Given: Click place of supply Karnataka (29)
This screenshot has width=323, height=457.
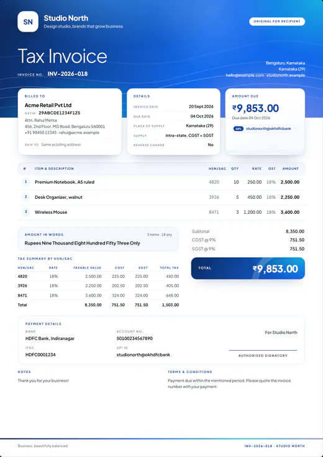Looking at the screenshot, I should pos(199,126).
